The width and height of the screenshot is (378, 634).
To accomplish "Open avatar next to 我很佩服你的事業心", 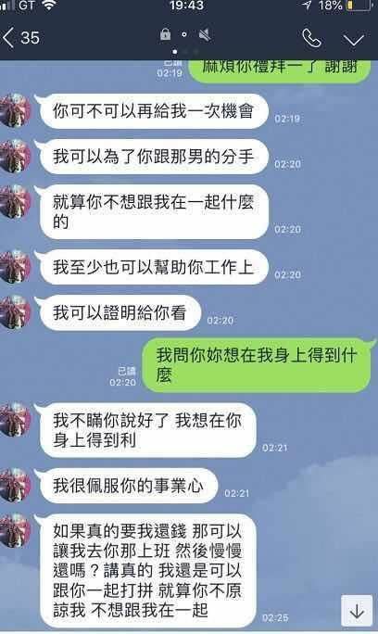I will pyautogui.click(x=15, y=485).
